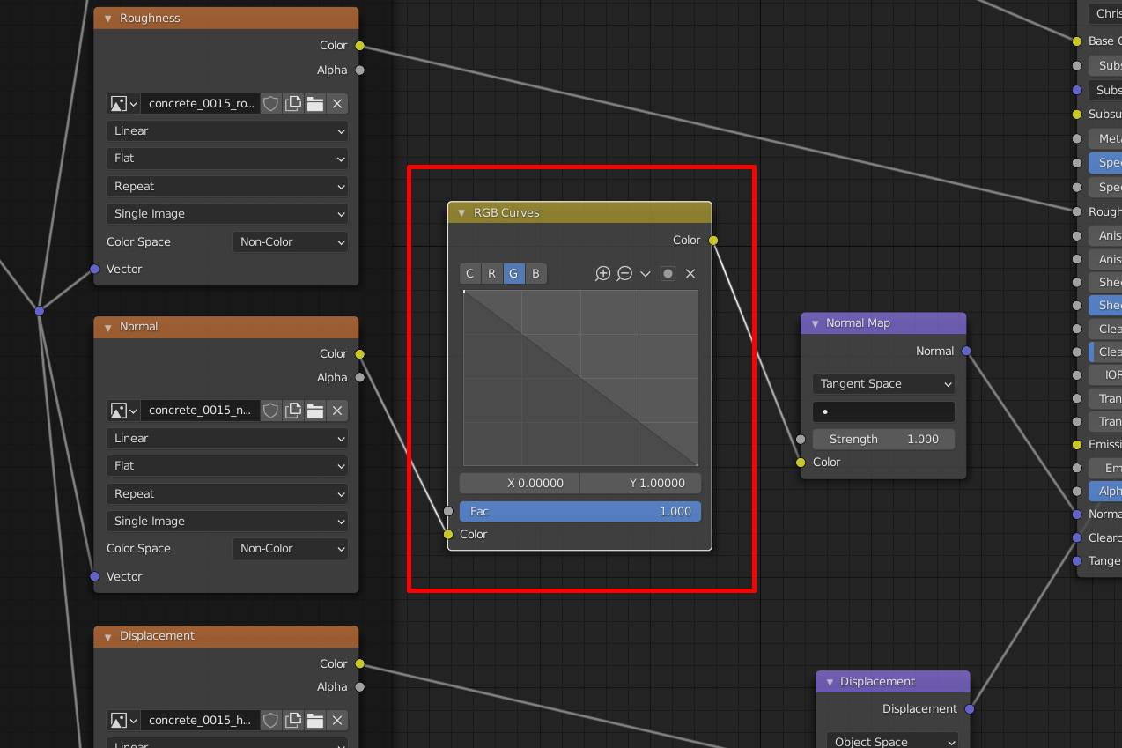Click the Strength value field in Normal Map

(x=883, y=440)
